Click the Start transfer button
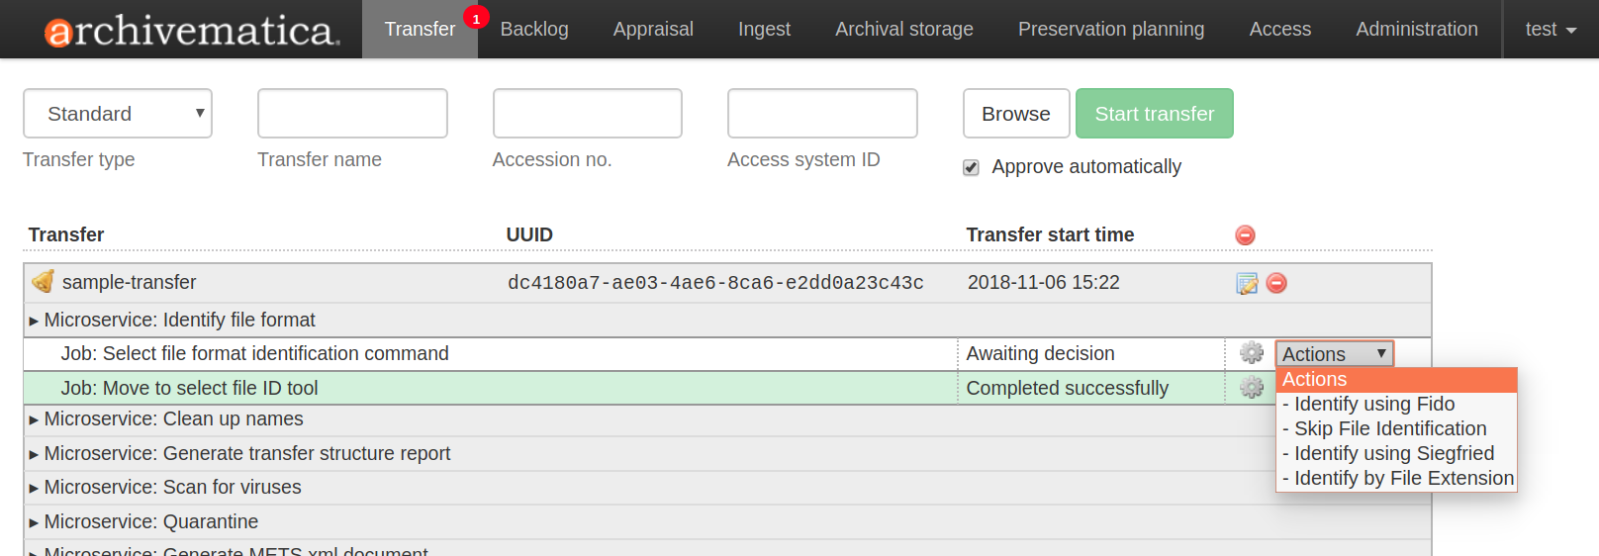 point(1154,114)
